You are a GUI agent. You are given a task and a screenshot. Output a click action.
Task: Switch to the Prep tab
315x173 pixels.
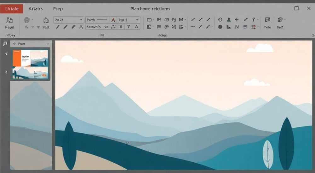(x=58, y=8)
